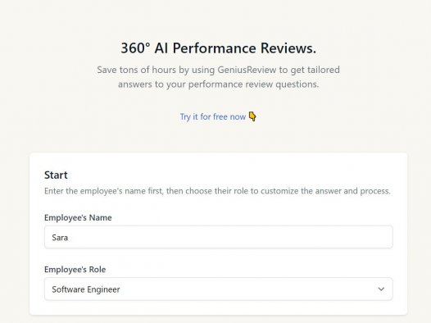Click the chevron arrow in the role dropdown

coord(381,289)
